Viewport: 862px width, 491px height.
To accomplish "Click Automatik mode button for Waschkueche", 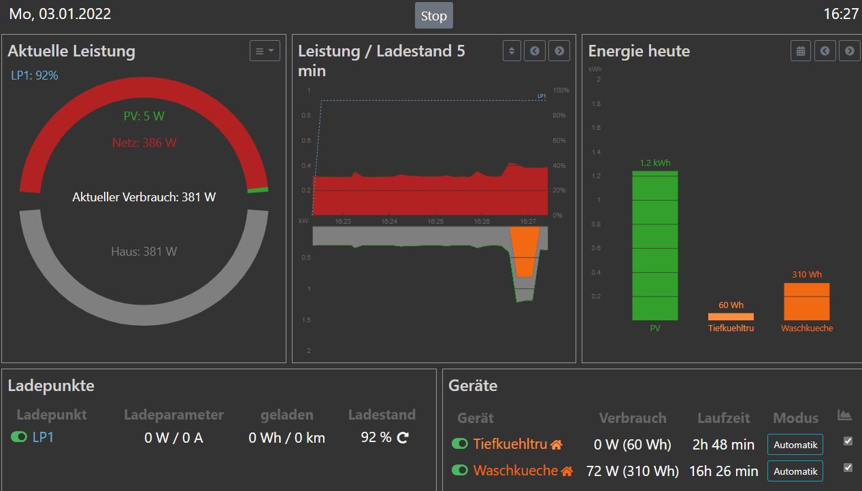I will [x=795, y=471].
